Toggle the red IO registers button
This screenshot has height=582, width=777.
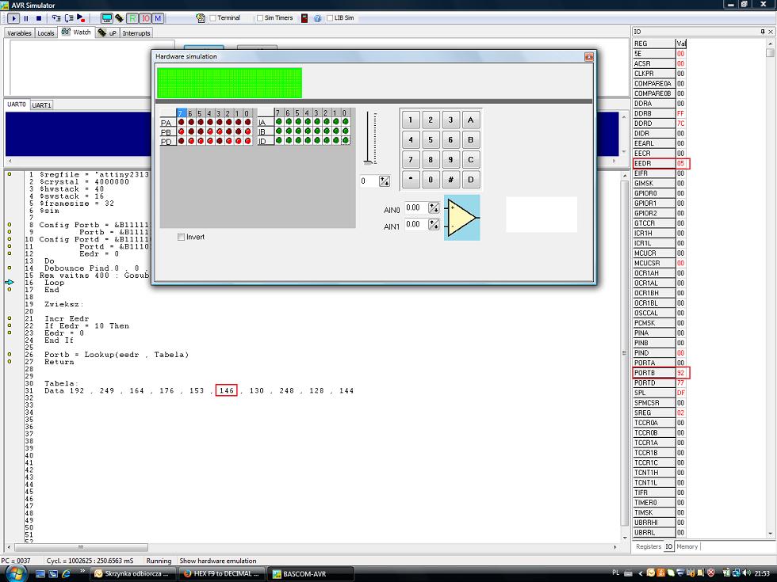(145, 18)
